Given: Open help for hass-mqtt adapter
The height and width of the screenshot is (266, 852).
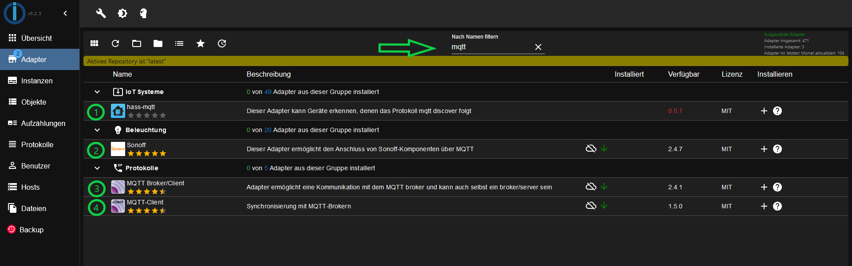Looking at the screenshot, I should (x=777, y=111).
